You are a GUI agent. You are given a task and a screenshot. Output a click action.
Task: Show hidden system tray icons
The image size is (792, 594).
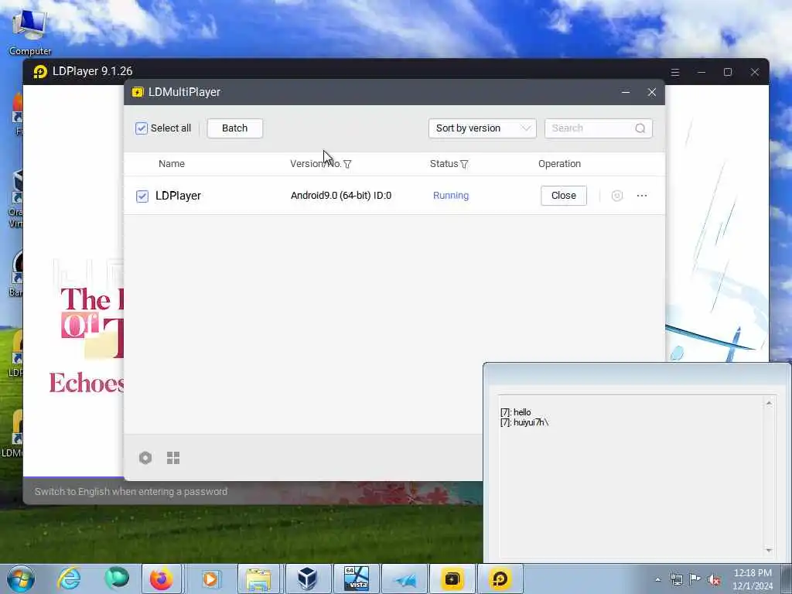pyautogui.click(x=657, y=579)
